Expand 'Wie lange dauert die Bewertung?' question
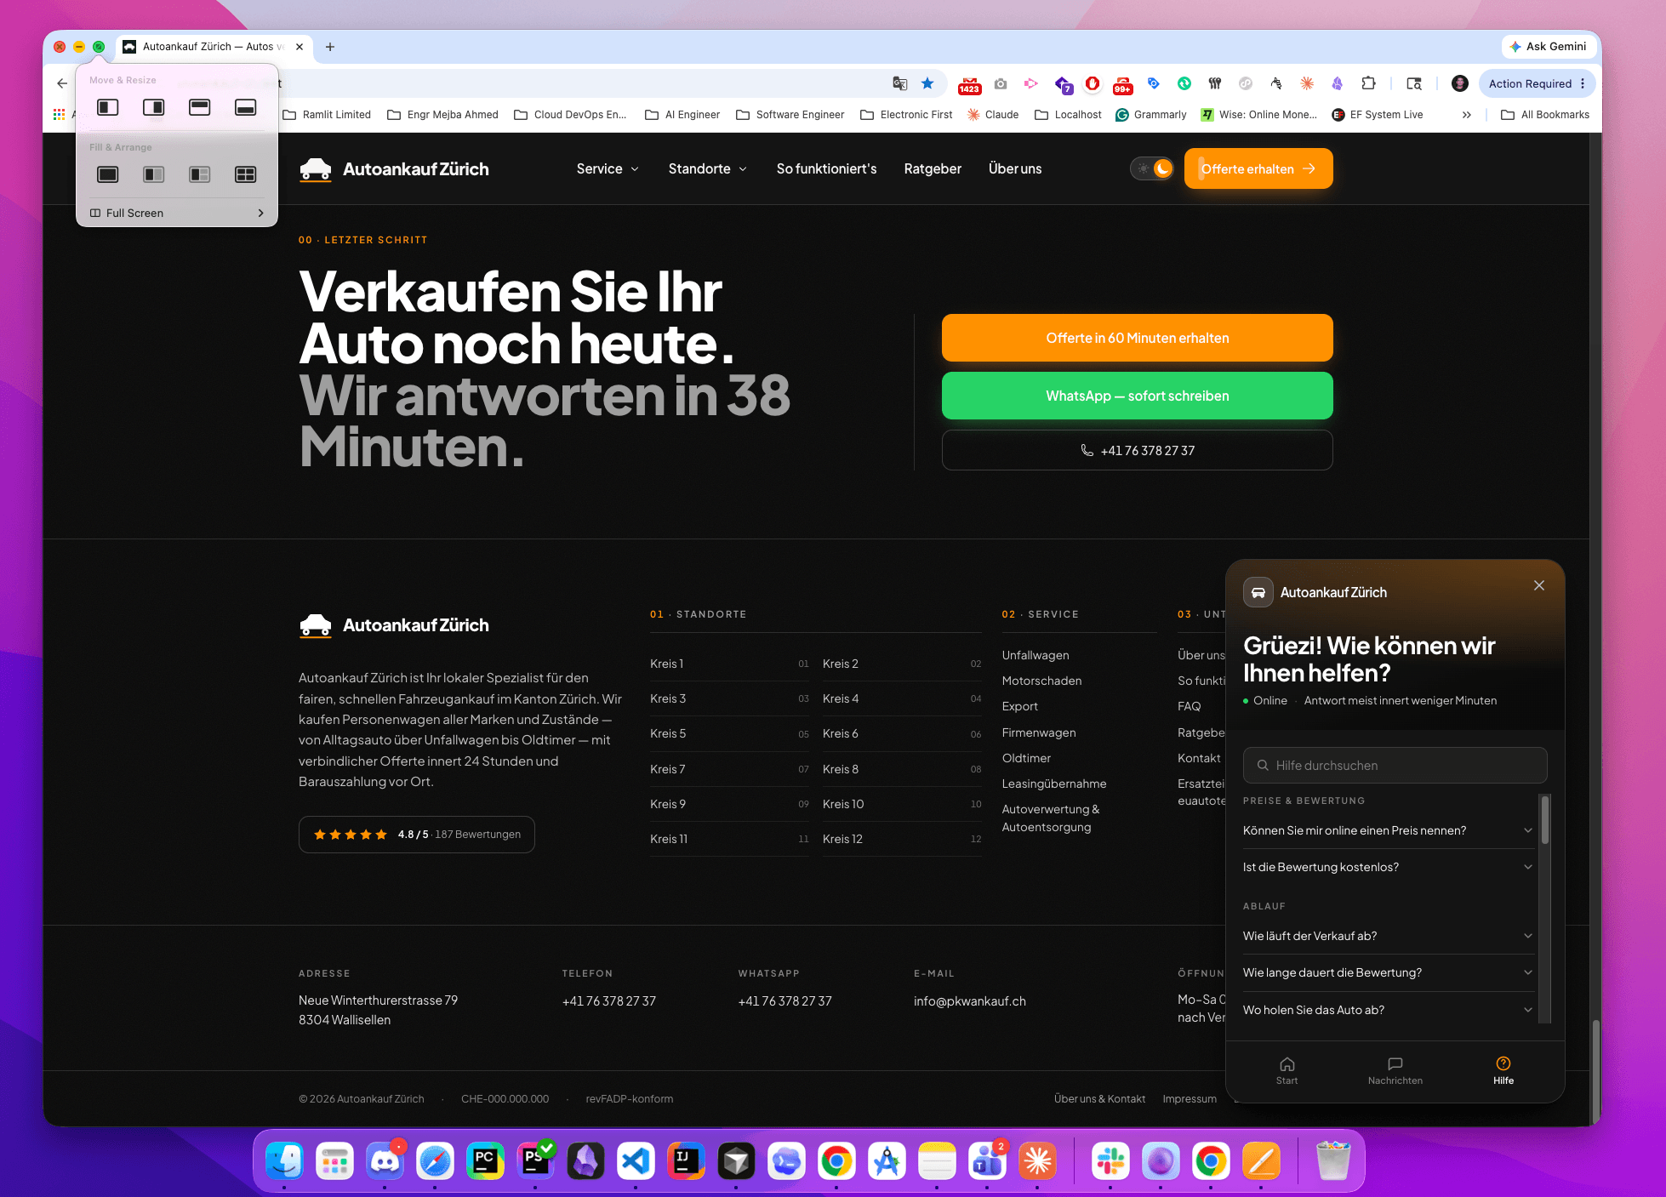The image size is (1666, 1197). (x=1388, y=972)
